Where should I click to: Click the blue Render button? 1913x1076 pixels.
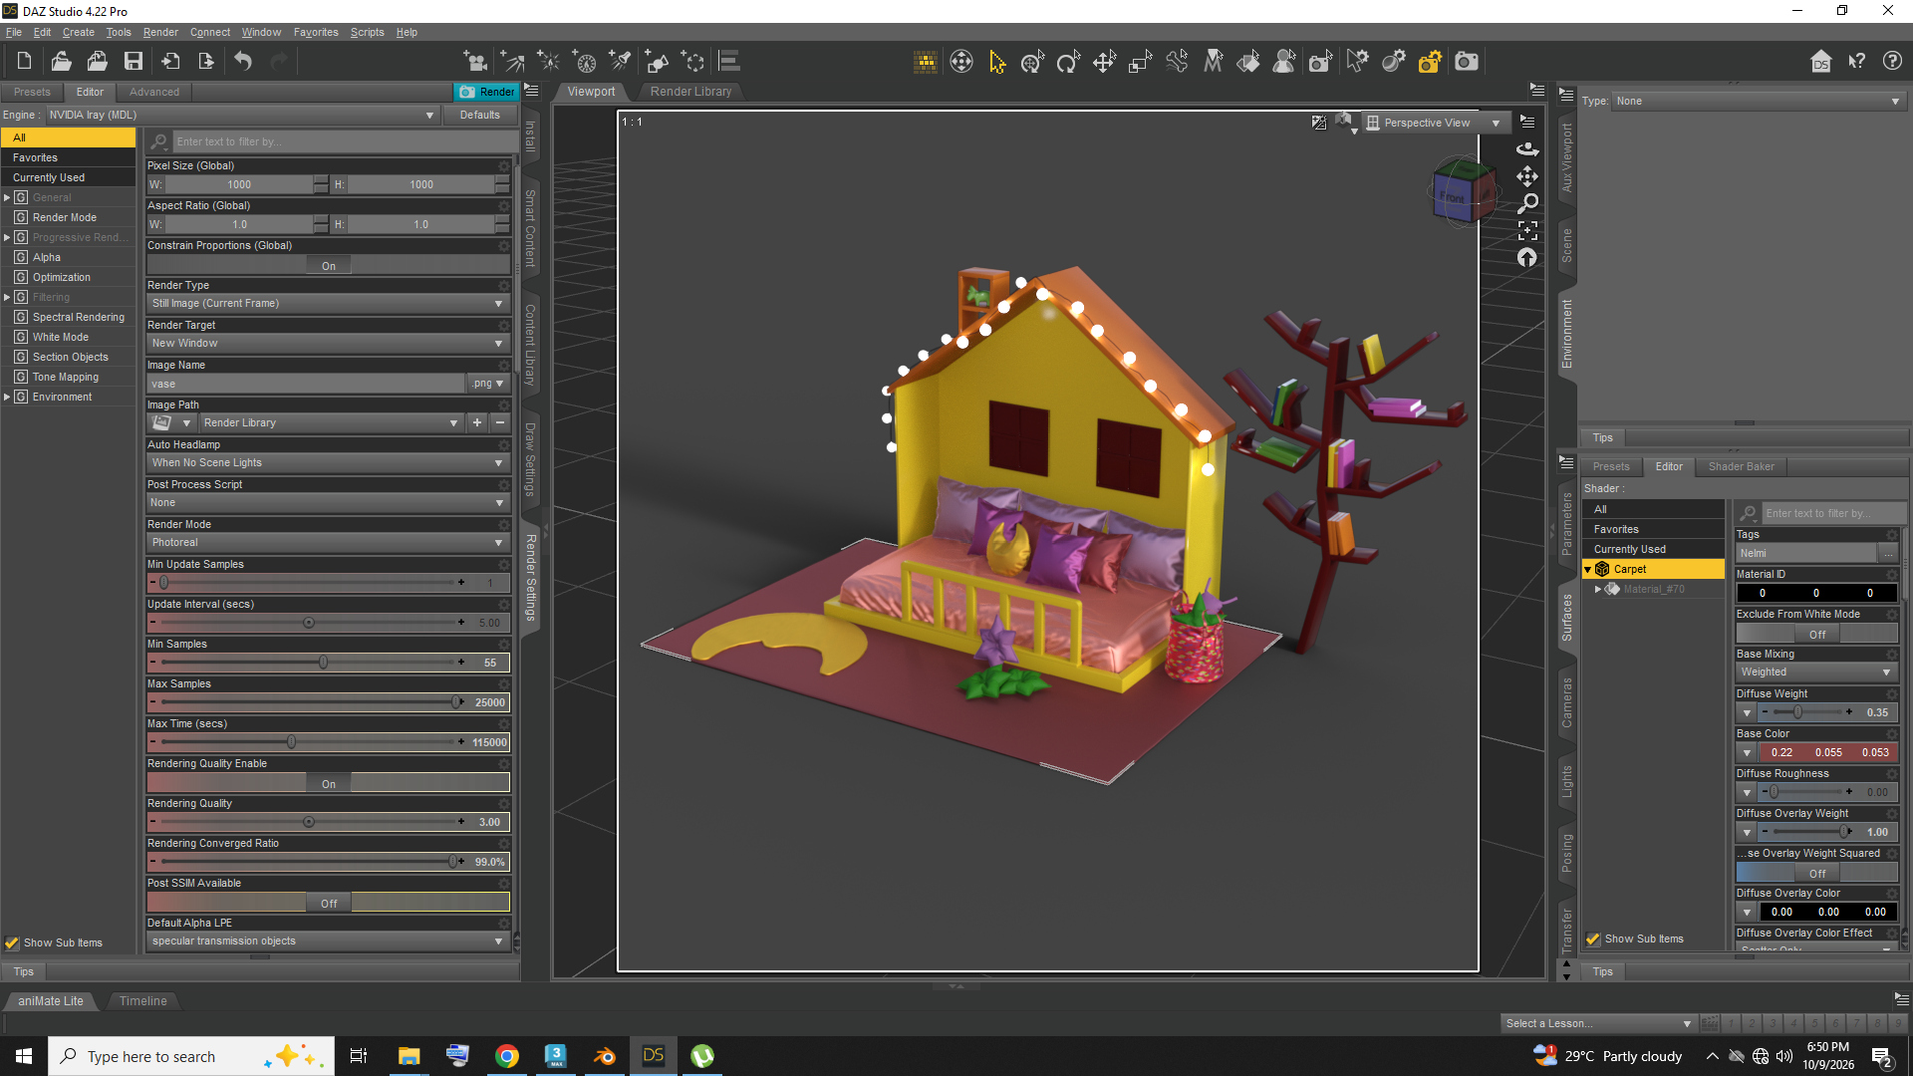(486, 92)
